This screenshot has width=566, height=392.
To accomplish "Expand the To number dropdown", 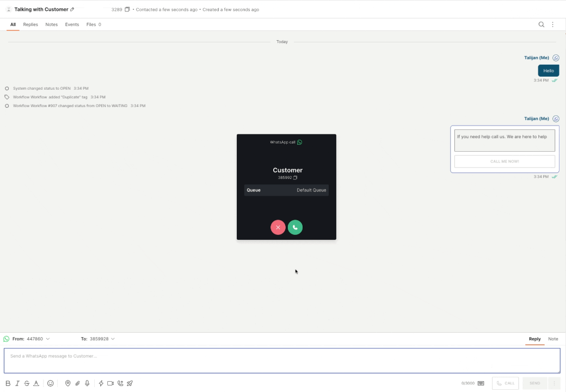I will 113,339.
